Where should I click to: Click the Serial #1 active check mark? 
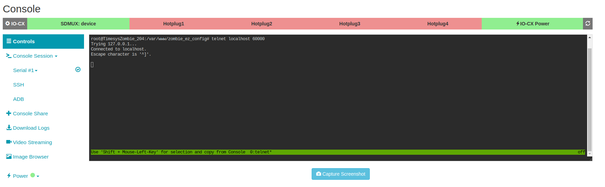[78, 70]
